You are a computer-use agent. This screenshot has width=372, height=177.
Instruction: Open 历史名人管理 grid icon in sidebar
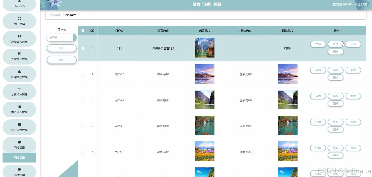(19, 36)
